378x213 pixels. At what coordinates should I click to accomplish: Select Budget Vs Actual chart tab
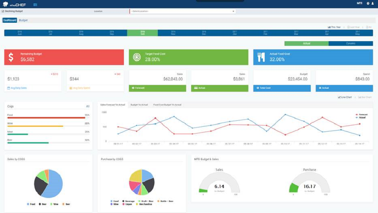[139, 105]
